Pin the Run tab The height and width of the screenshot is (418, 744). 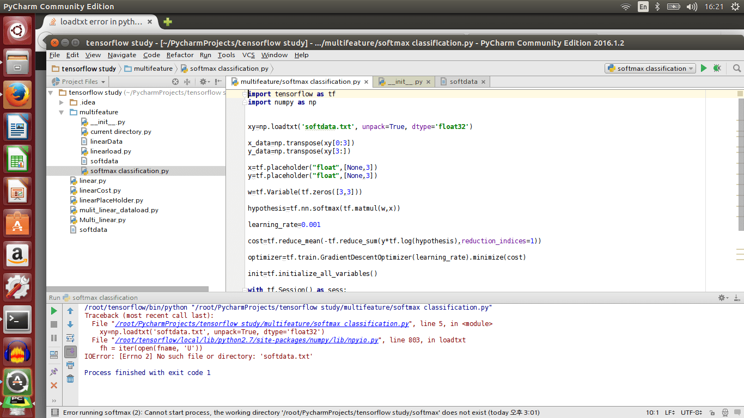pos(54,371)
